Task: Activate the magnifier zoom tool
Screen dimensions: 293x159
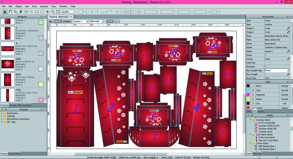Action: (x=53, y=12)
